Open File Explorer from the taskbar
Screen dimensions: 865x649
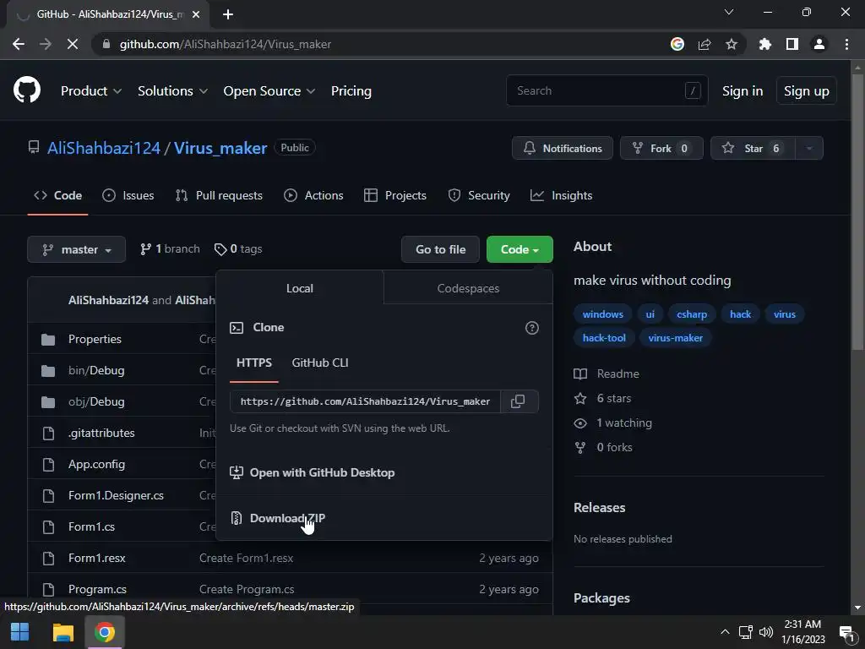[63, 632]
